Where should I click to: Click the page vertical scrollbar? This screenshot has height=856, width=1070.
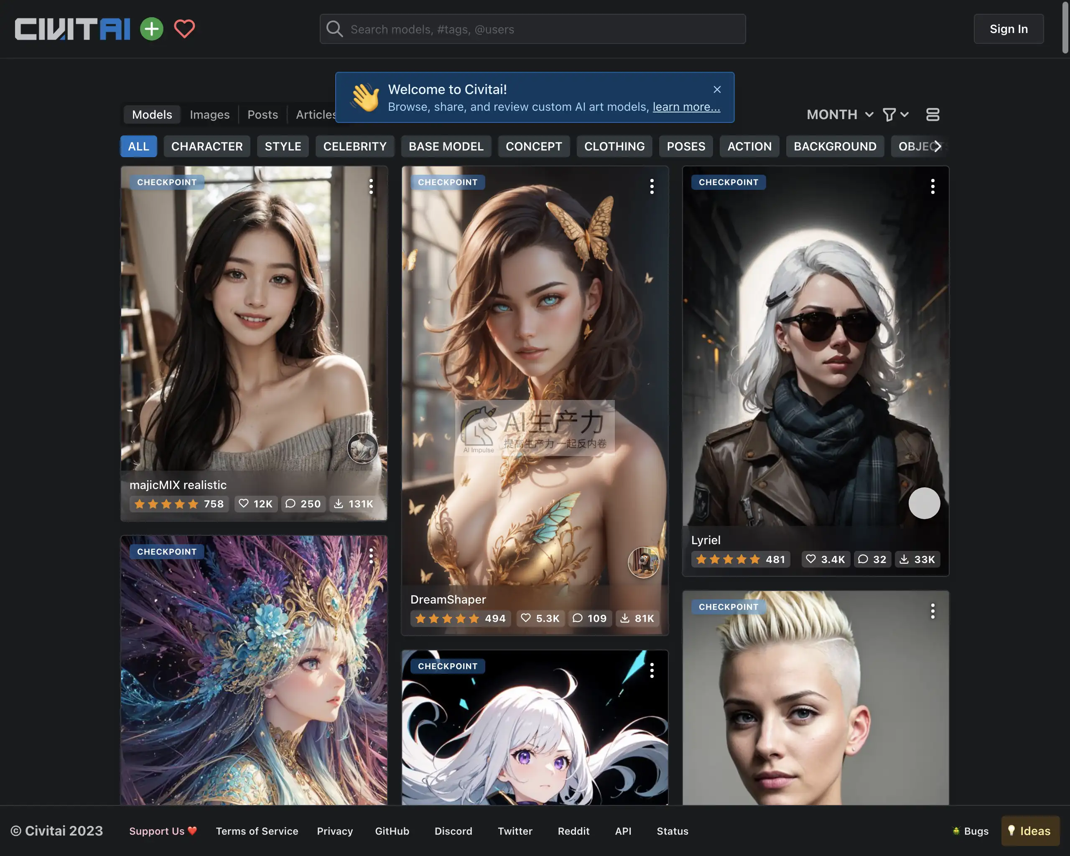[1065, 27]
